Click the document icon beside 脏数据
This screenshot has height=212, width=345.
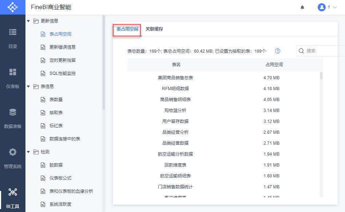(43, 165)
